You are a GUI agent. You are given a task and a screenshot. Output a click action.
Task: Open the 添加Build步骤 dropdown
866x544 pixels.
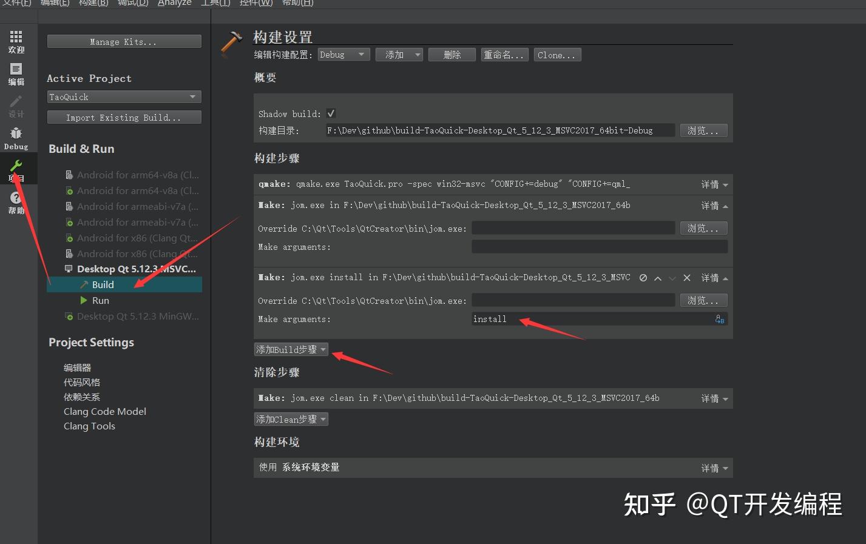pyautogui.click(x=291, y=349)
